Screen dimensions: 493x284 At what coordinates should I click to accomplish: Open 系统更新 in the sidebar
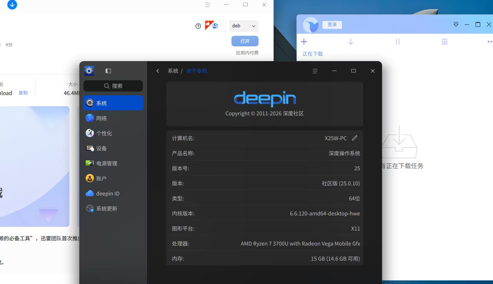coord(113,208)
